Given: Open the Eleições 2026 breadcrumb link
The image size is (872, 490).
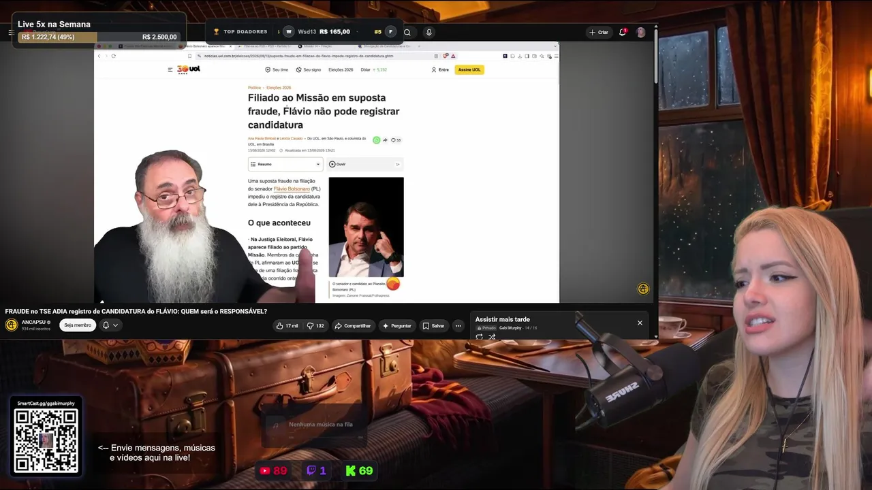Looking at the screenshot, I should (x=279, y=88).
